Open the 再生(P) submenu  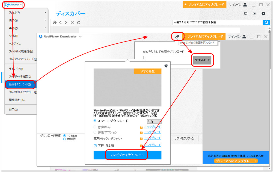point(26,28)
